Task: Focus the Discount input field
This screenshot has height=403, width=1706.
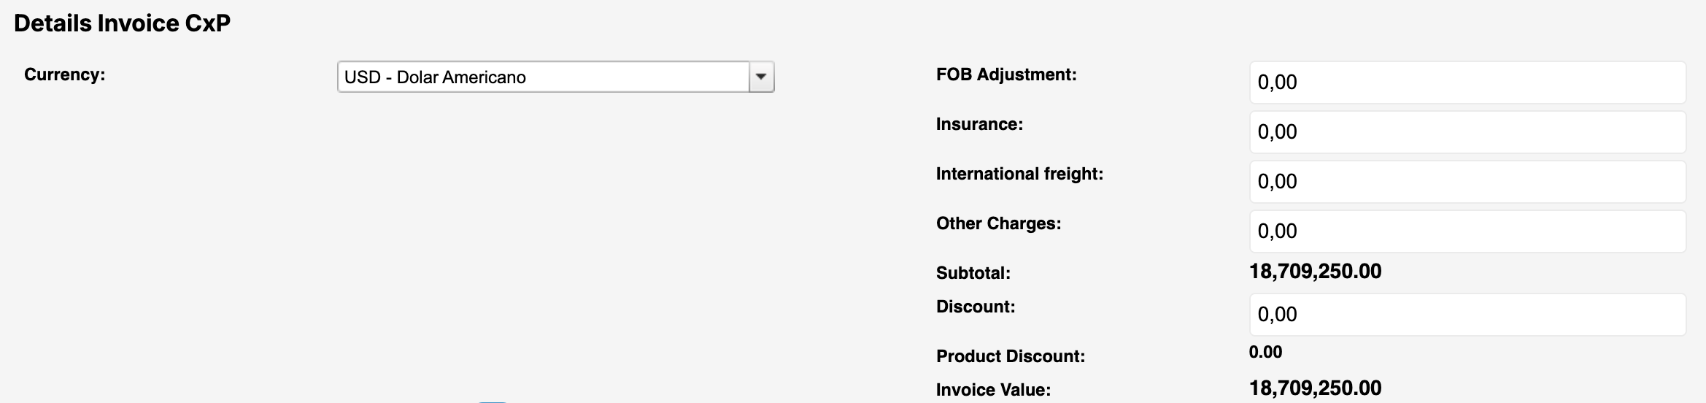Action: coord(1467,315)
